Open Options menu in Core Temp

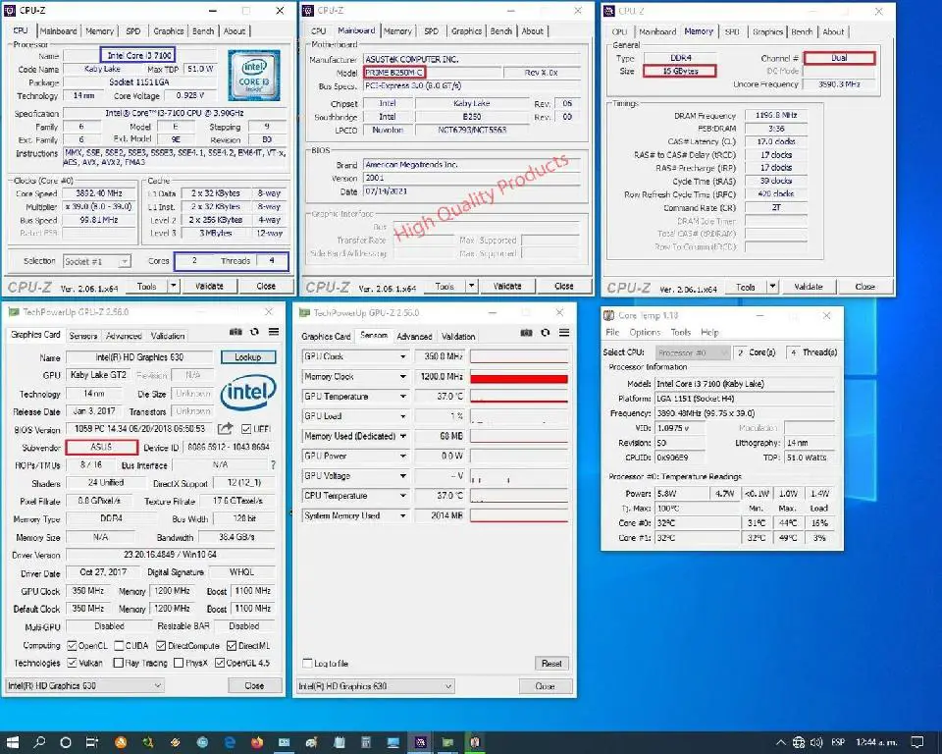(645, 332)
